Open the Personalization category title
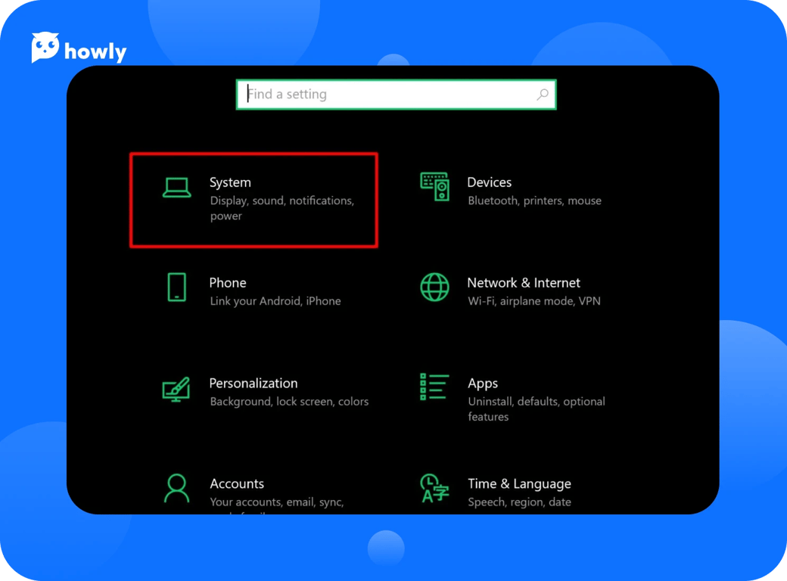Viewport: 787px width, 581px height. [253, 383]
